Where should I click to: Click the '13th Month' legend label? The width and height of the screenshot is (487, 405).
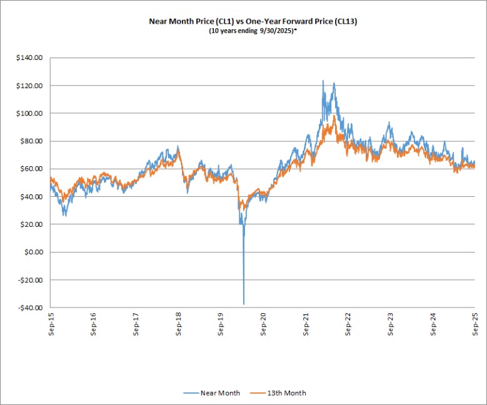tap(287, 393)
